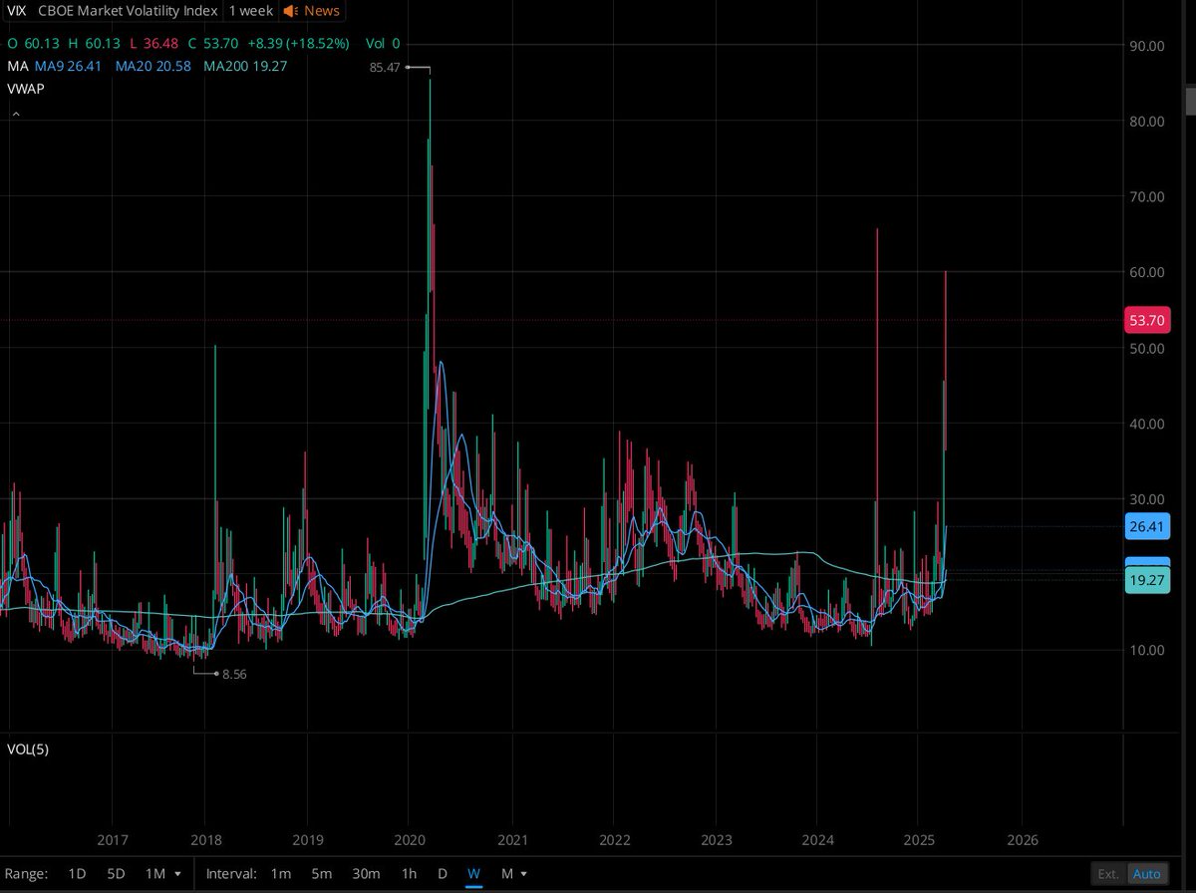Click the 19.27 MA200 price tag
This screenshot has width=1196, height=893.
(1147, 582)
